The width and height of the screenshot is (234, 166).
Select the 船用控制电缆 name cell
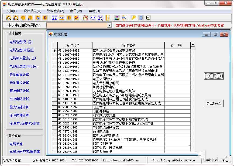point(128,144)
